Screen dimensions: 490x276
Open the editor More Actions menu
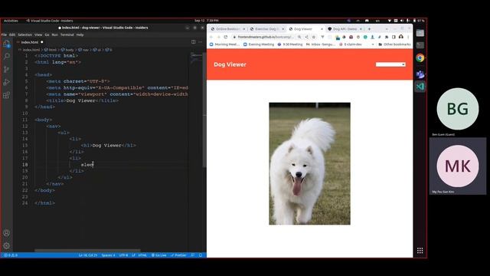click(201, 42)
